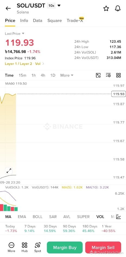Add SOL/USDT to favorites with star
This screenshot has height=257, width=126.
click(106, 8)
